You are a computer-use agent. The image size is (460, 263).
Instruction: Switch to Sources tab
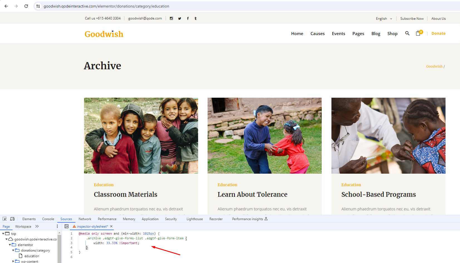[x=66, y=219]
